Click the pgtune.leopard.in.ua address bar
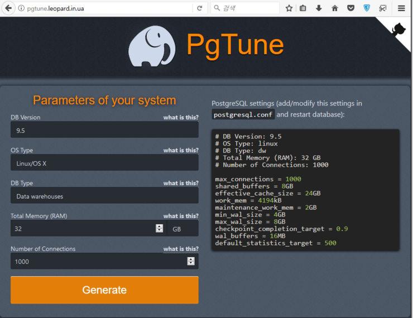The height and width of the screenshot is (318, 413). tap(105, 8)
